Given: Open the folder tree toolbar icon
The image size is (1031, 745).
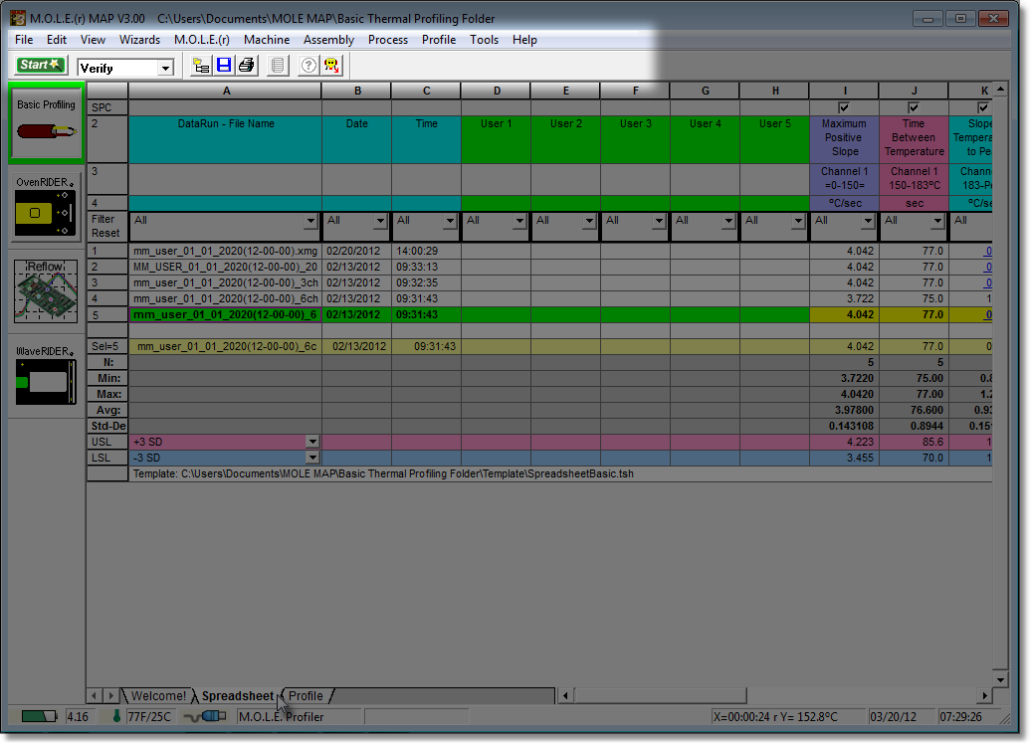Looking at the screenshot, I should [201, 65].
